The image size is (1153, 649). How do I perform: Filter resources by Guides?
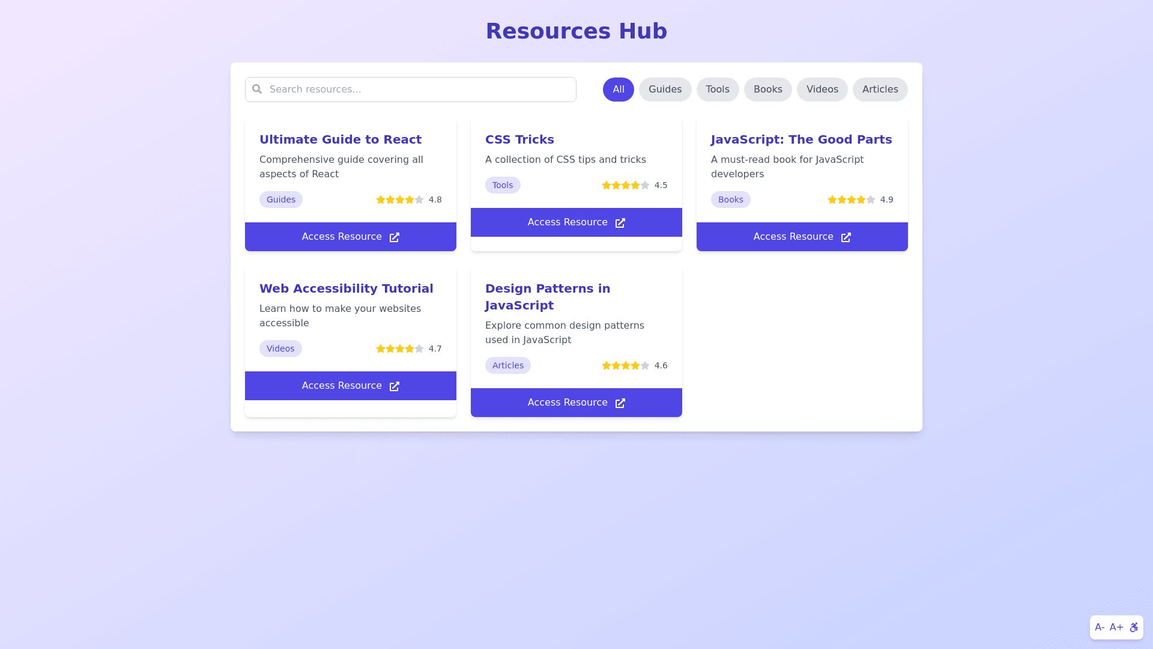click(665, 90)
